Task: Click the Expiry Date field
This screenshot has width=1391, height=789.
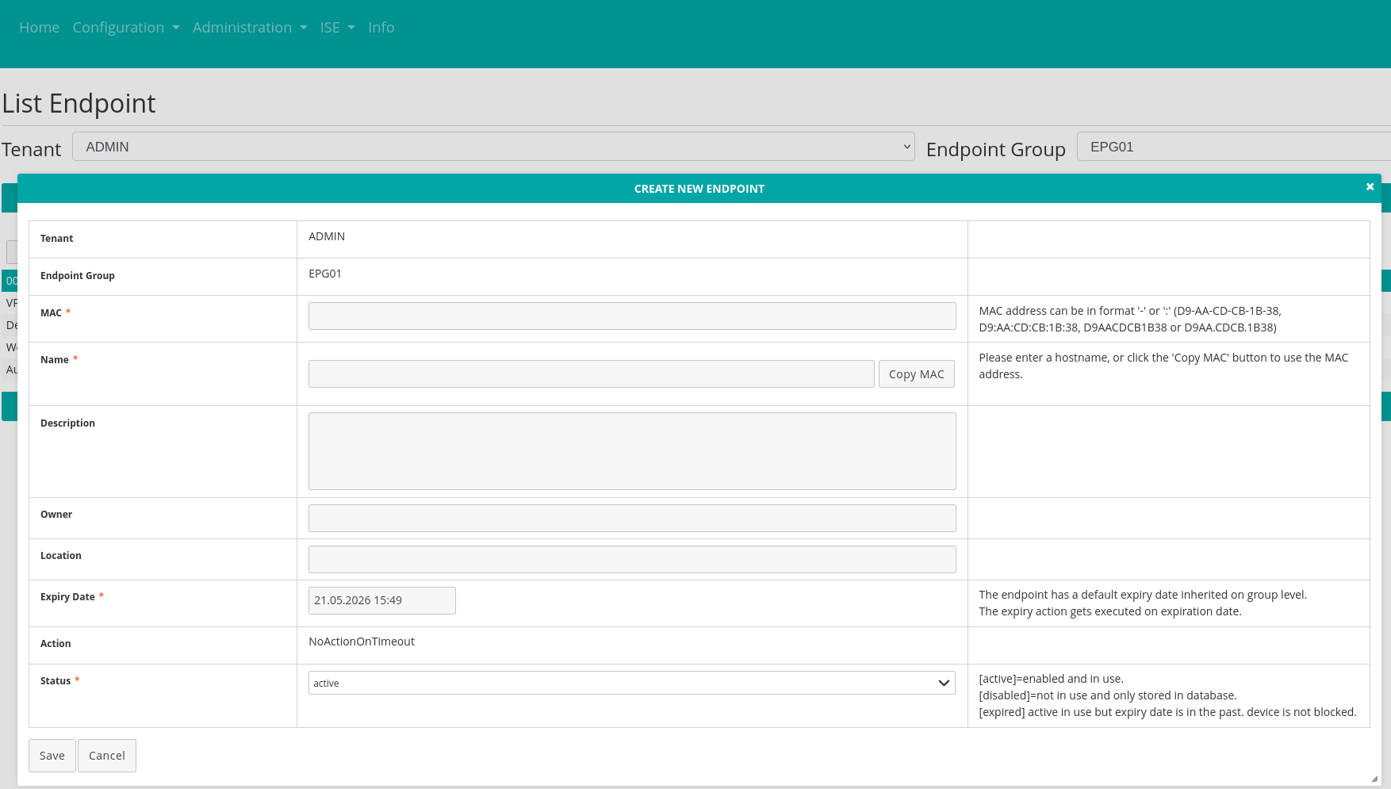Action: [x=381, y=600]
